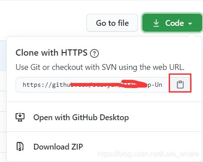Click the download arrow icon on Code button
203x162 pixels.
pyautogui.click(x=156, y=23)
